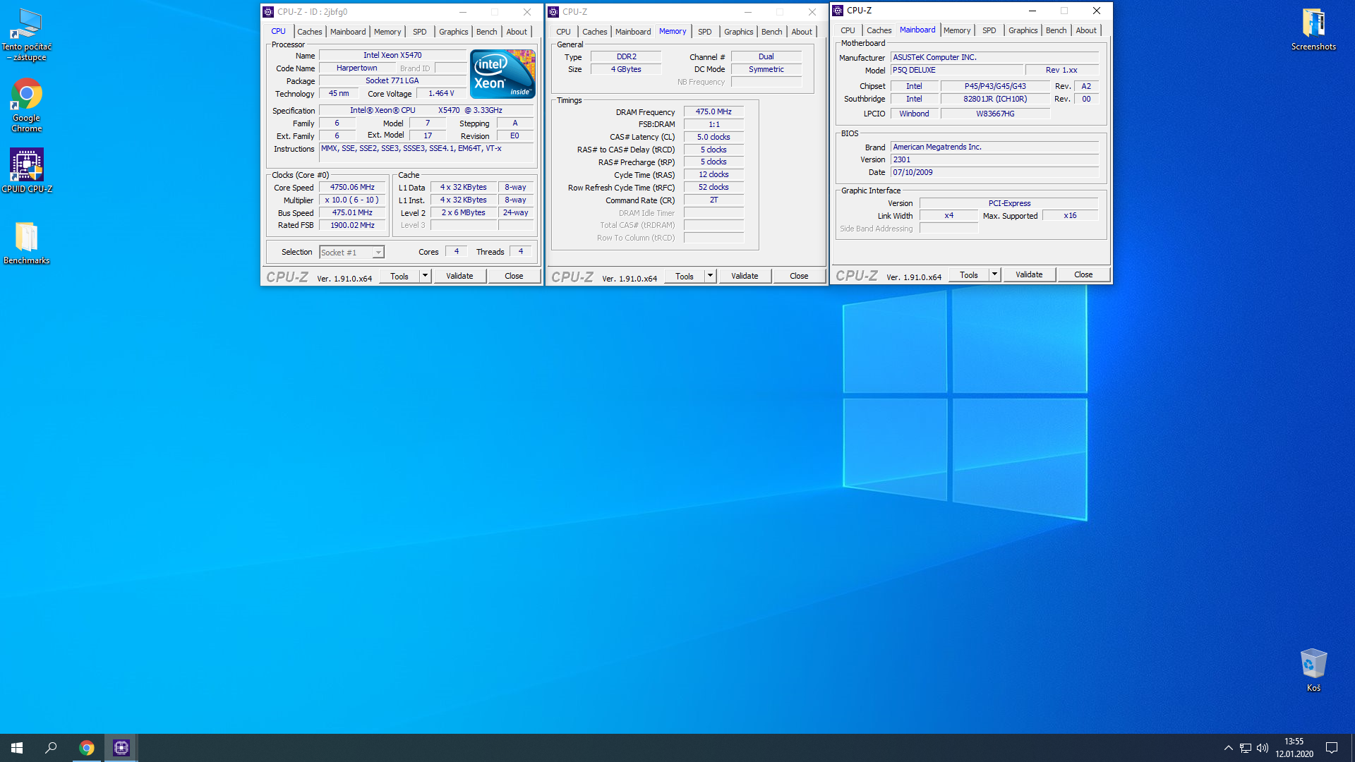Switch to Mainboard tab in left CPU-Z window
1355x762 pixels.
tap(348, 32)
